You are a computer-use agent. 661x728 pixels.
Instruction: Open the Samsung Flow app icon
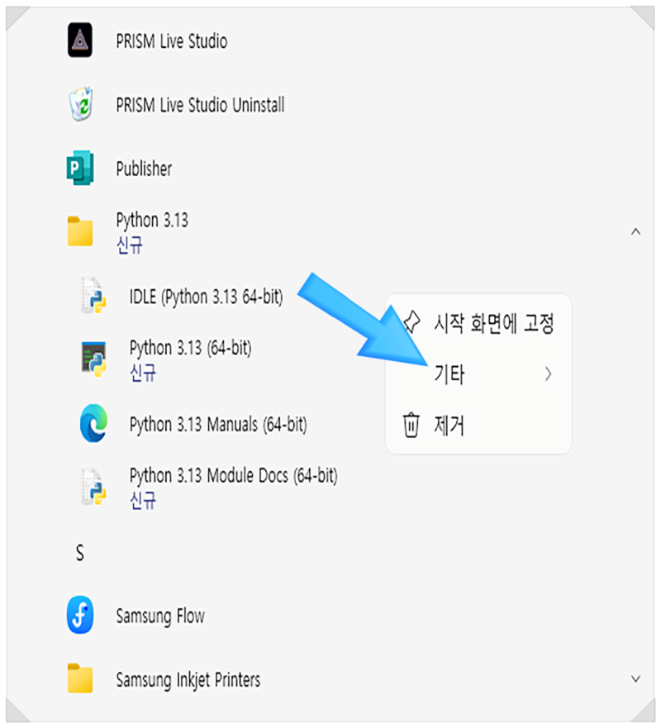(x=80, y=615)
